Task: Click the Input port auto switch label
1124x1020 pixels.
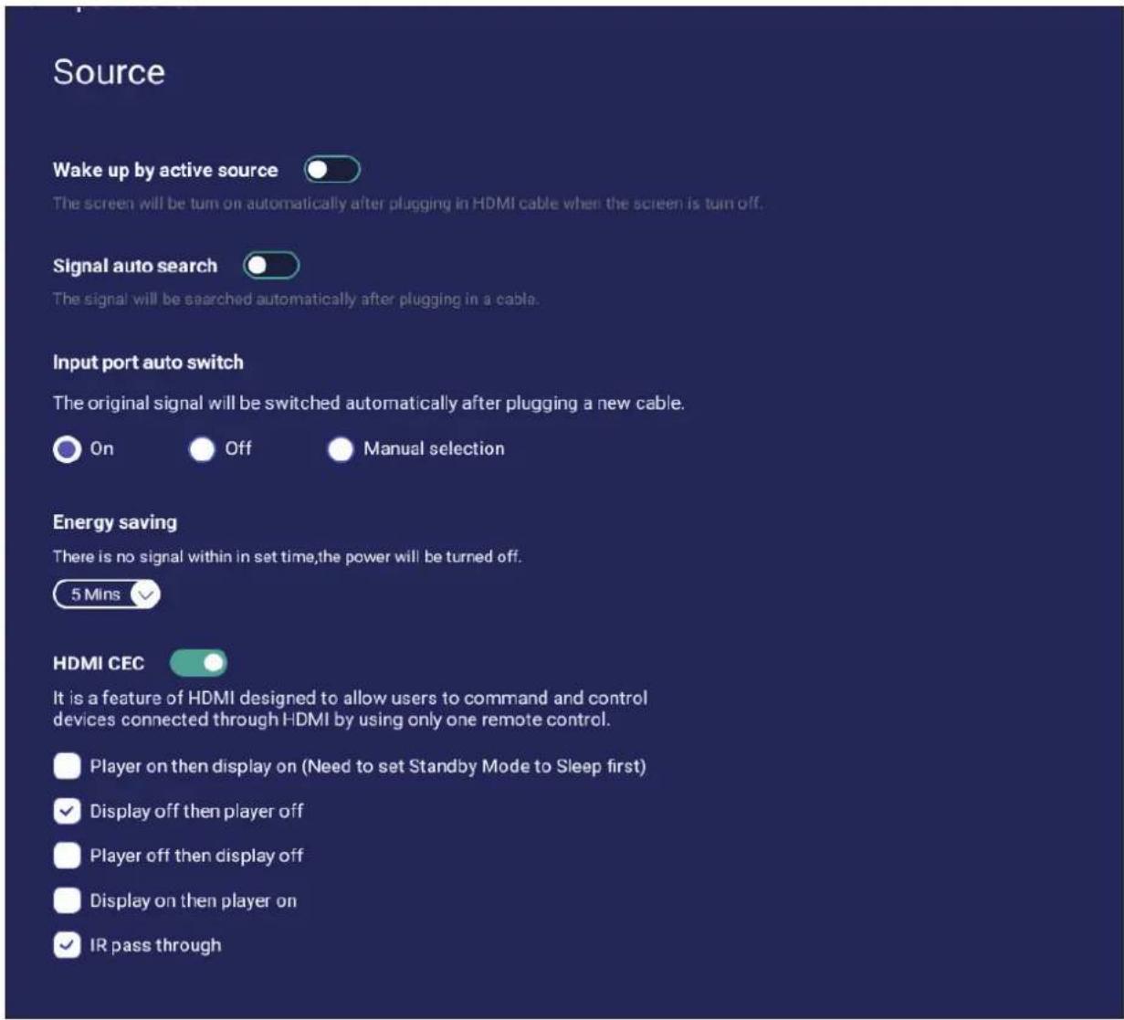Action: (148, 363)
